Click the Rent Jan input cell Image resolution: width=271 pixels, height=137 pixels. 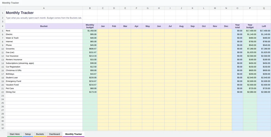tap(103, 31)
